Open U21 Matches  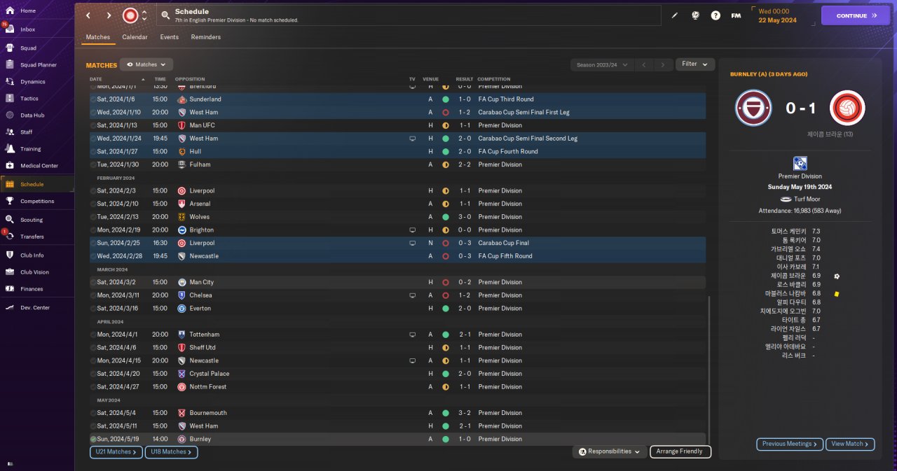point(116,452)
